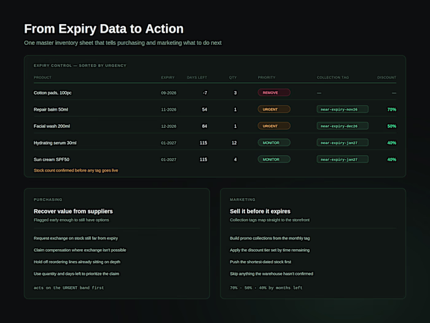430x323 pixels.
Task: Click the 40% discount for Hydrating serum
Action: coord(392,143)
